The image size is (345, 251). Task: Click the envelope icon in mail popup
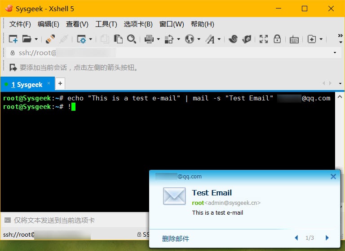coord(174,196)
